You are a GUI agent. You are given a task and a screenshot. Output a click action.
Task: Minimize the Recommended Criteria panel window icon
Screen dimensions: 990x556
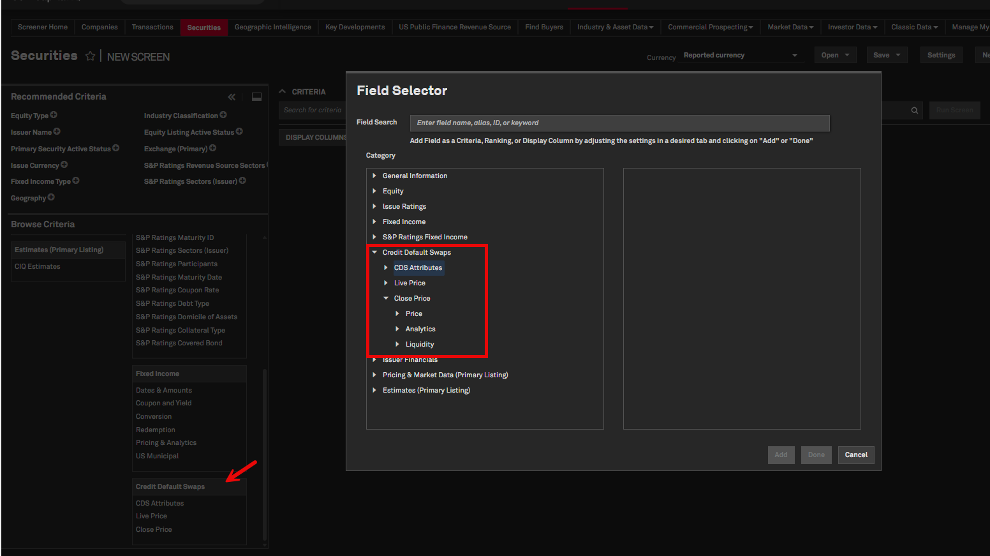[256, 97]
